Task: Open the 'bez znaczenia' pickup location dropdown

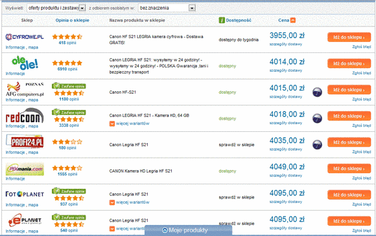Action: coord(167,8)
